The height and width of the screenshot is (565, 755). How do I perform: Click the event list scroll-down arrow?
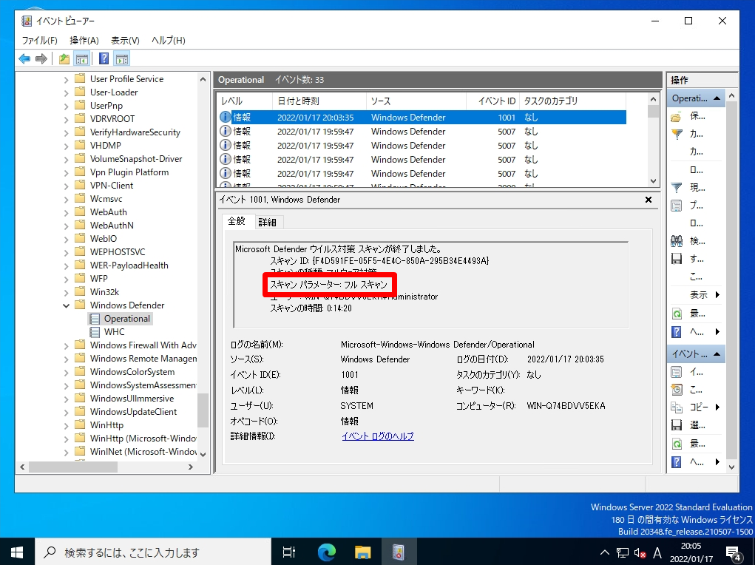[x=653, y=181]
